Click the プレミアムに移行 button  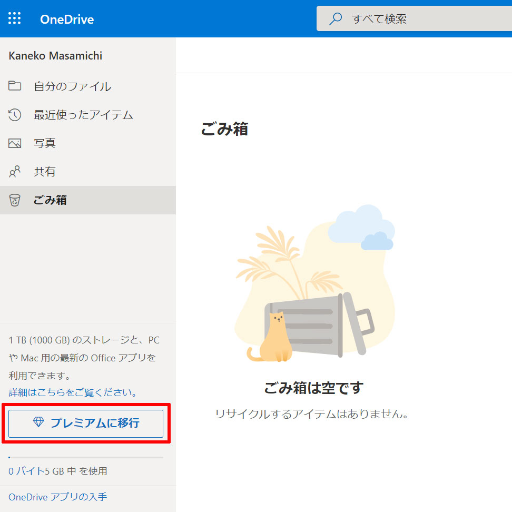point(86,423)
